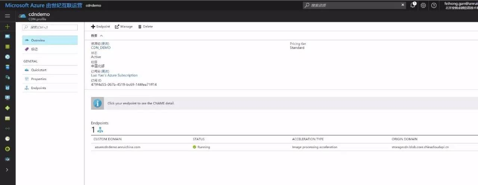Open the notifications bell icon

413,5
